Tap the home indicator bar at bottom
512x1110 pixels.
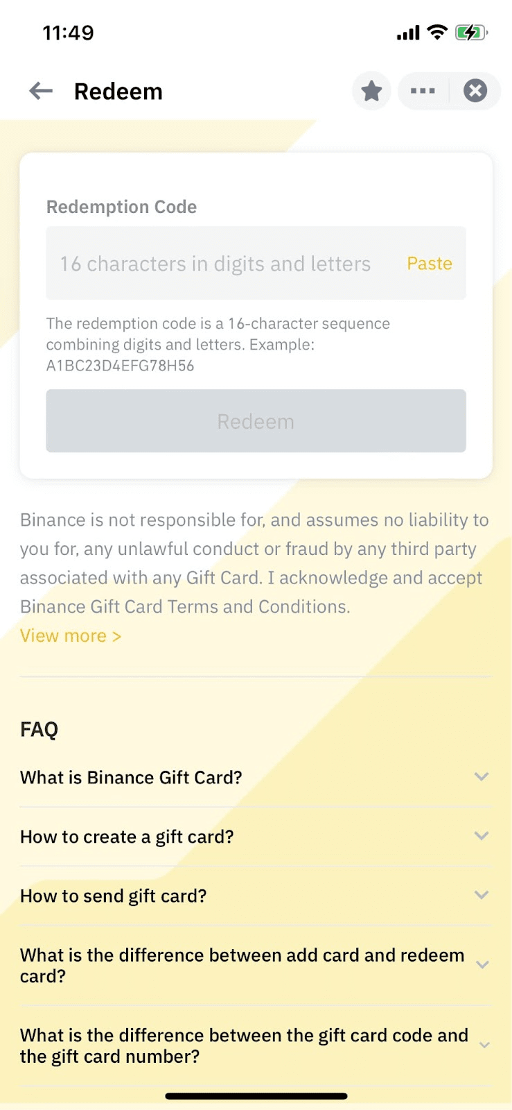tap(256, 1096)
